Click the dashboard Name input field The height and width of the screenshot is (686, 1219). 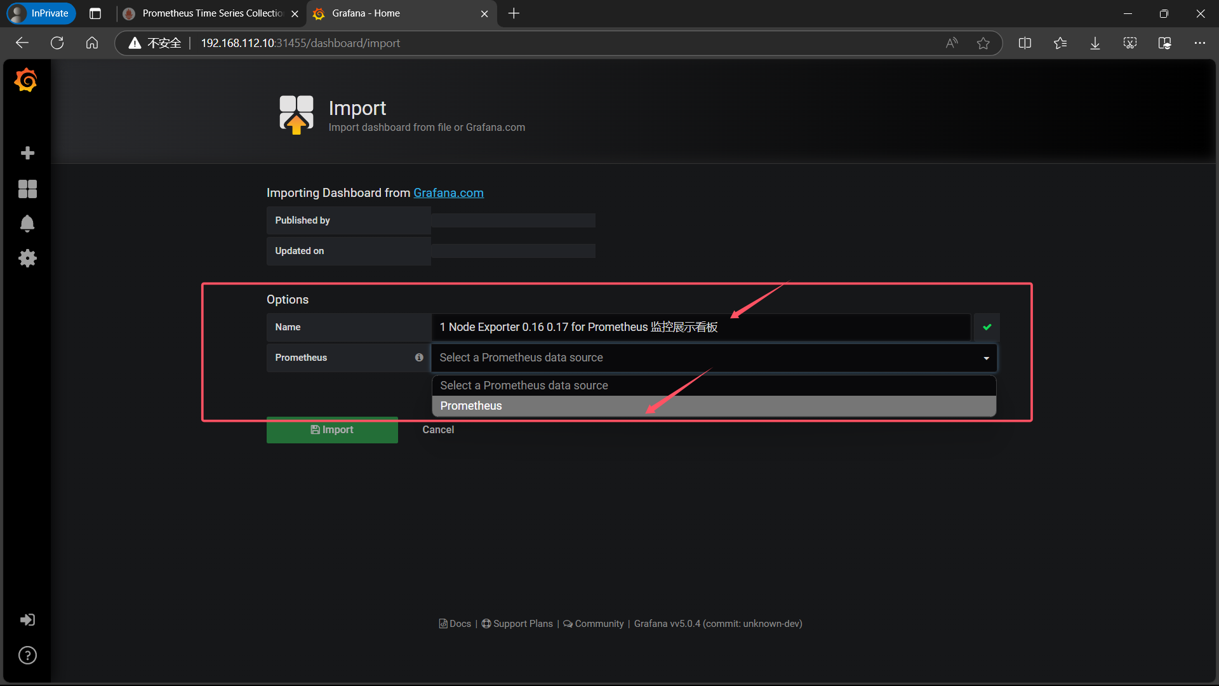coord(700,327)
